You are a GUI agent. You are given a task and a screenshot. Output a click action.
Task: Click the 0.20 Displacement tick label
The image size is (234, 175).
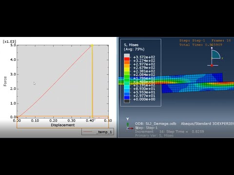coord(53,121)
